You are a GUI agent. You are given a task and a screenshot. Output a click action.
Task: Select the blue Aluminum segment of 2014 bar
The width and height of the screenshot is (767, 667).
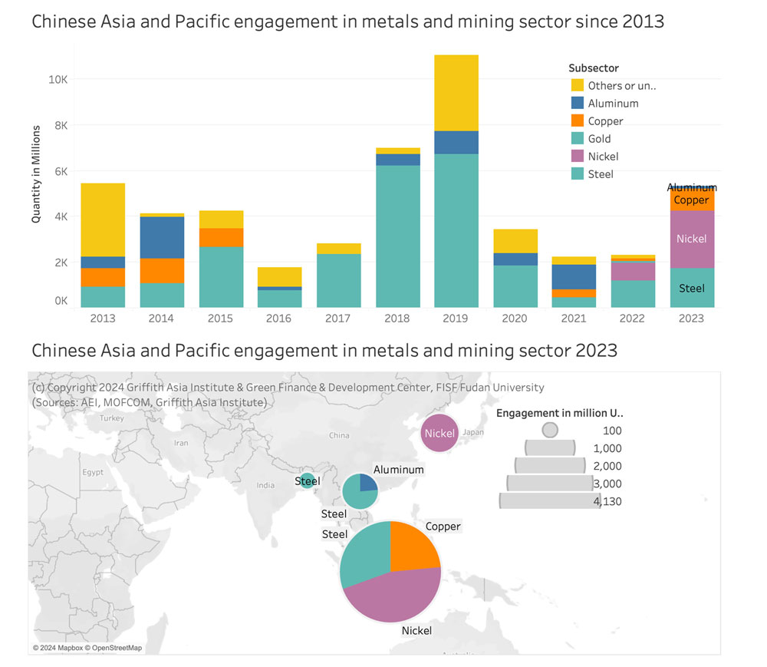pyautogui.click(x=162, y=237)
